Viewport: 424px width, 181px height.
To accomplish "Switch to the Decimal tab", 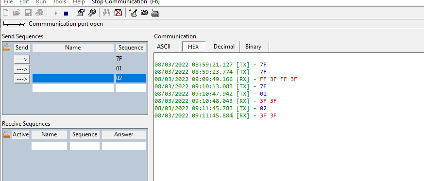I will click(224, 47).
